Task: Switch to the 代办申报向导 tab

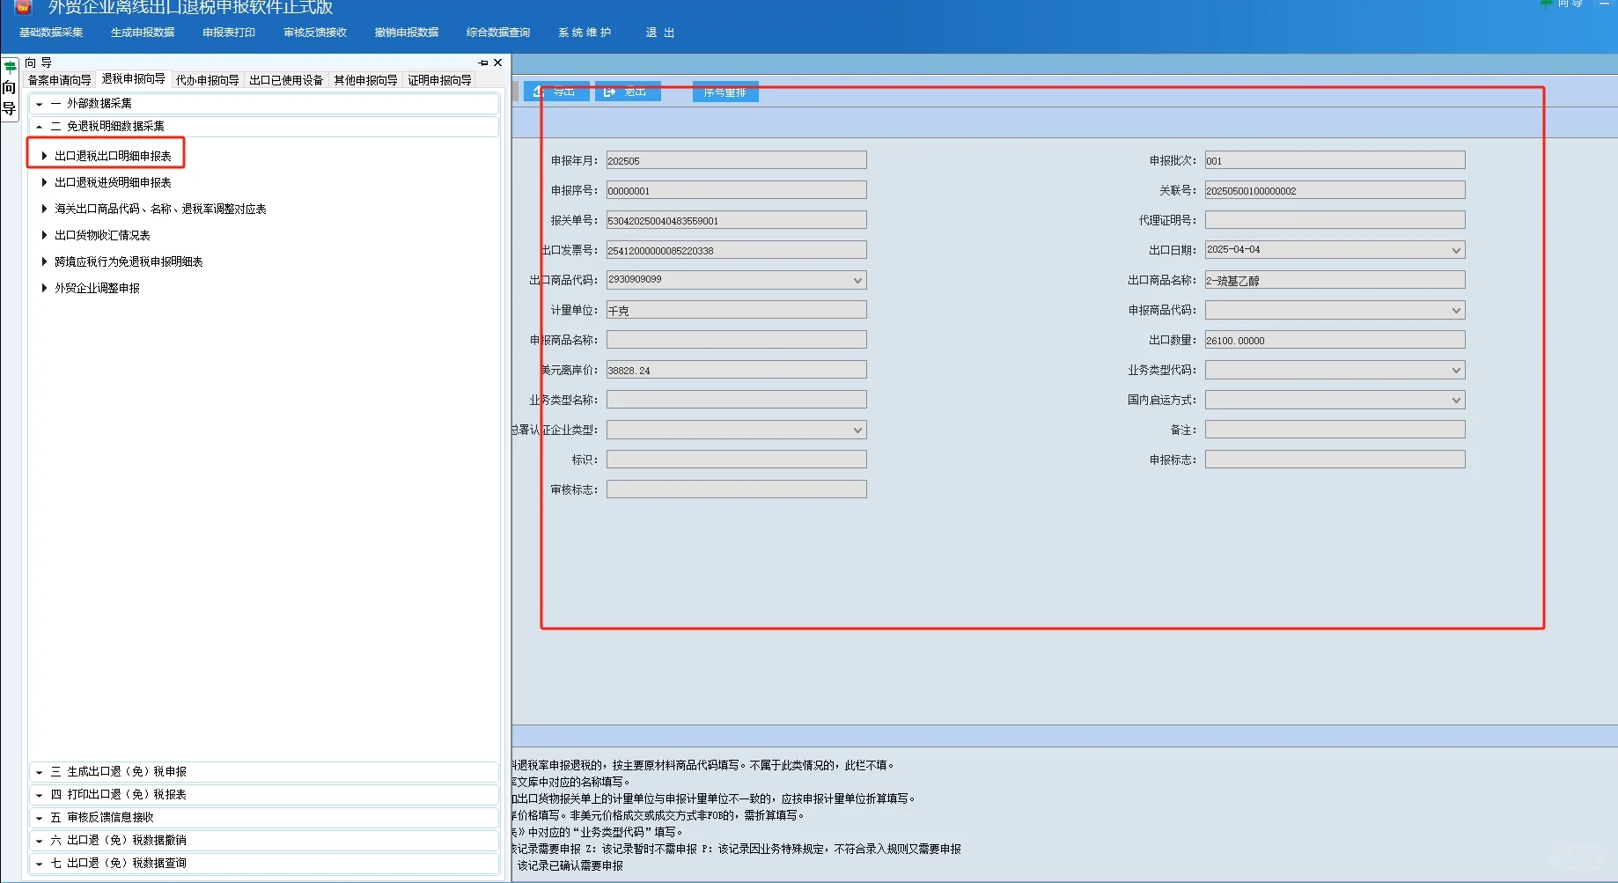Action: click(208, 80)
